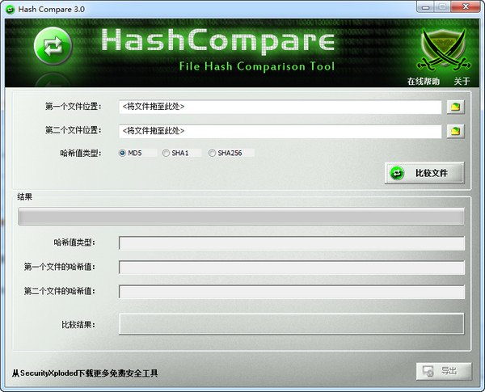
Task: Click the first file hash value field
Action: pyautogui.click(x=292, y=268)
